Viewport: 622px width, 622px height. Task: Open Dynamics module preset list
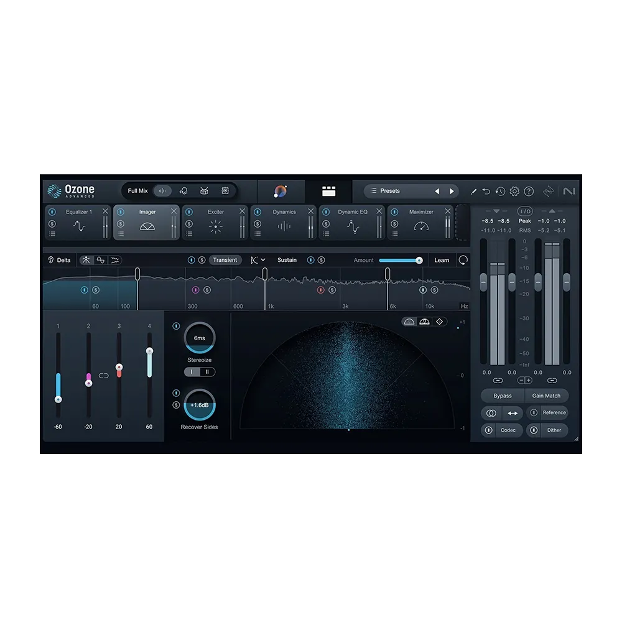point(258,234)
